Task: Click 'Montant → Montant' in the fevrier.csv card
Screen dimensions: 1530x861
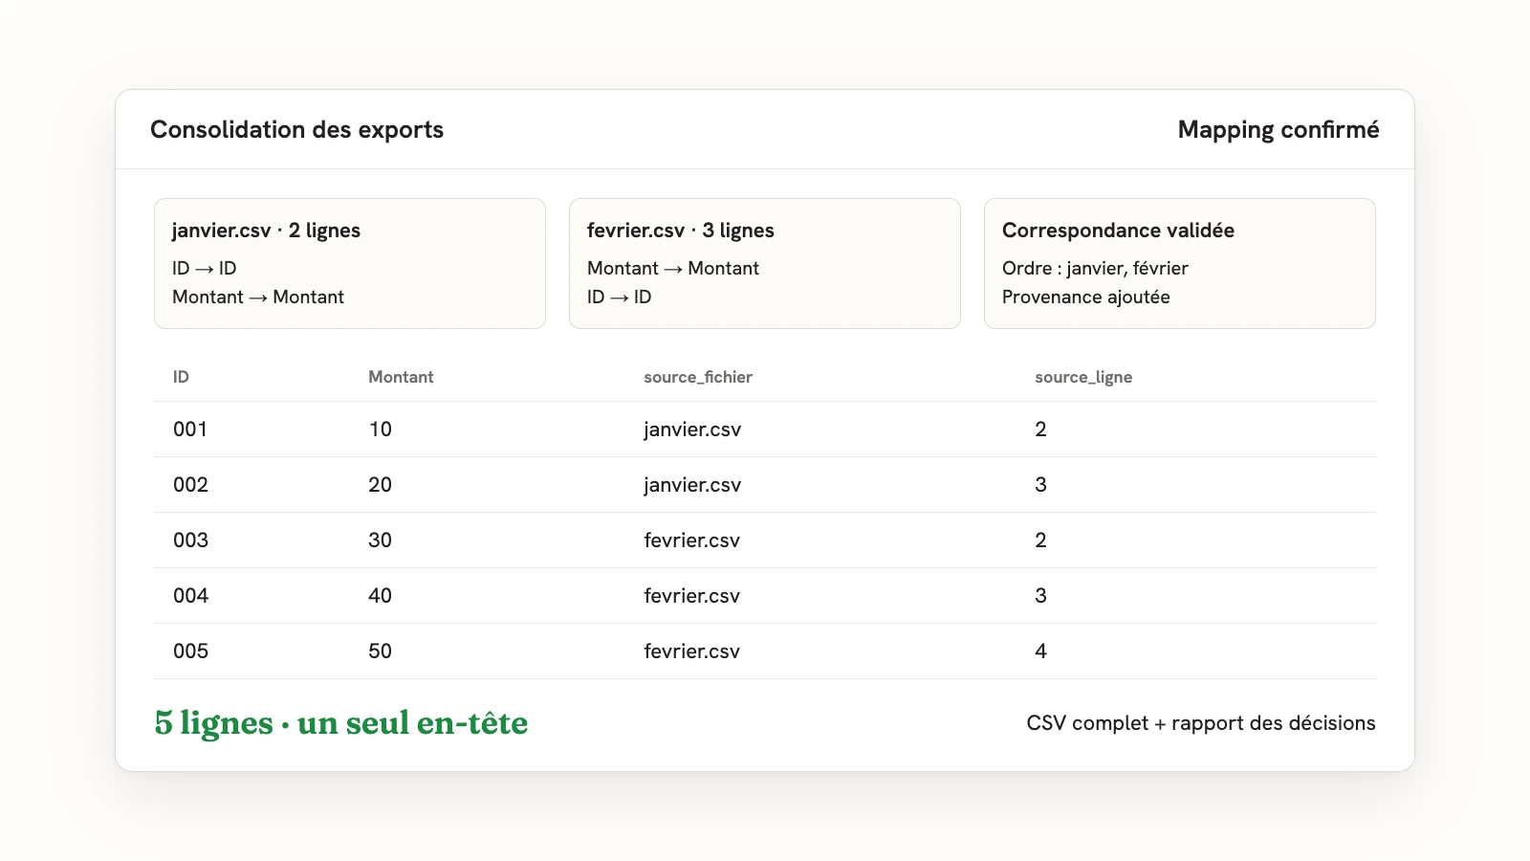Action: point(673,269)
